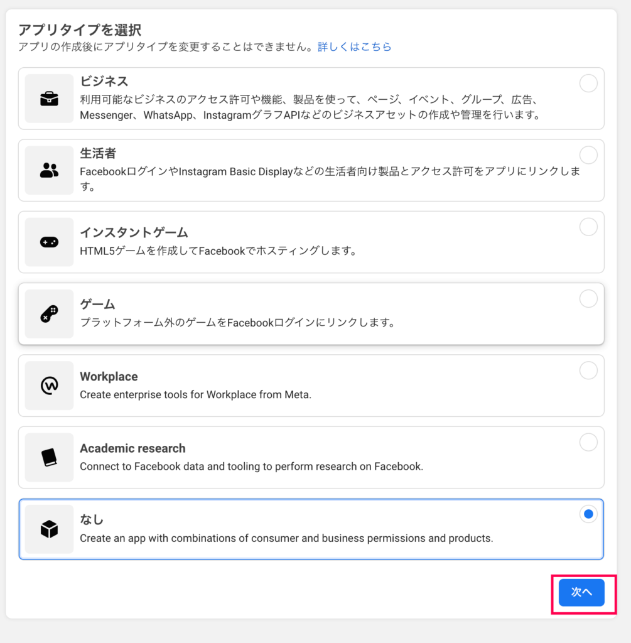Open the 詳しくはこちら link

click(x=355, y=46)
